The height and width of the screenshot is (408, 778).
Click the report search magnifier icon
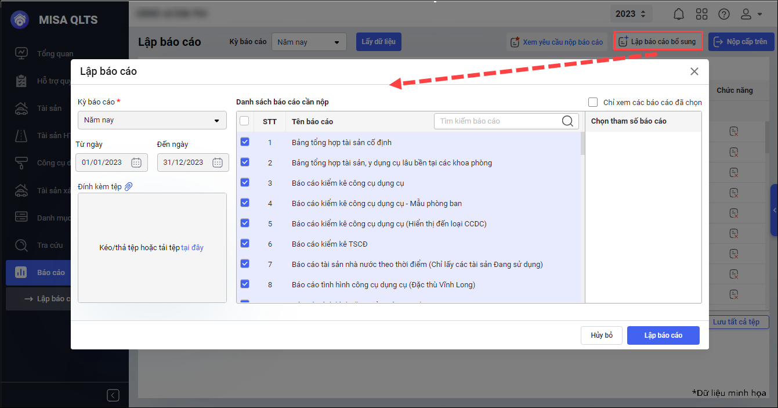pos(567,121)
